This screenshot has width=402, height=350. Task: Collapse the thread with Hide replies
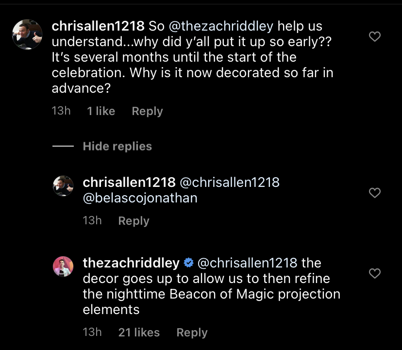pos(117,146)
